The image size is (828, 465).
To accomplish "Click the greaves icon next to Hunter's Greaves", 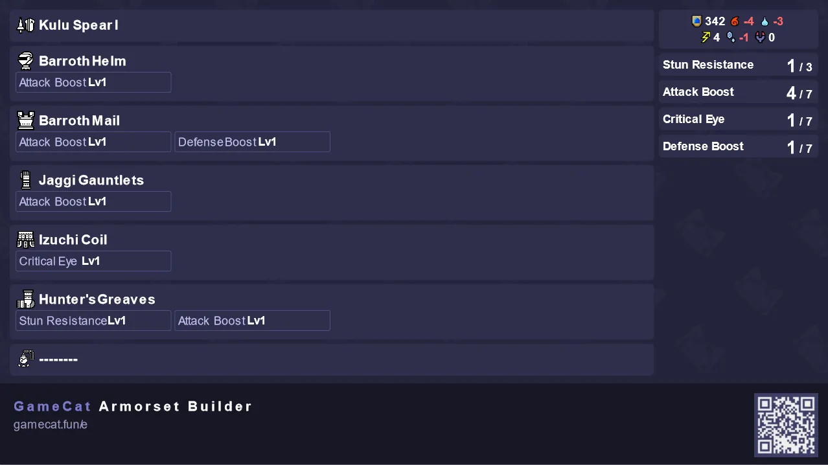I will [x=25, y=299].
